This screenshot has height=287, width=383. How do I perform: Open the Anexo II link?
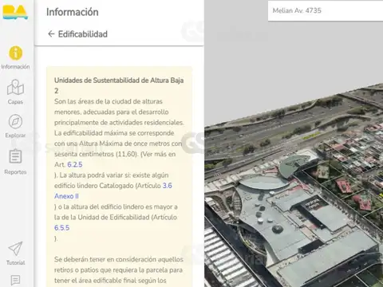[66, 196]
